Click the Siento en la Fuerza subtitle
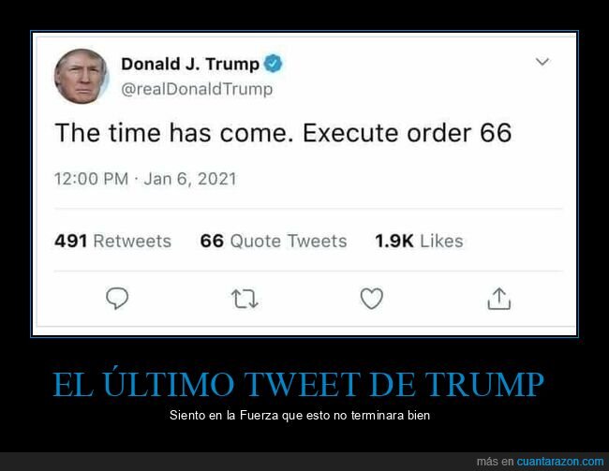 point(300,415)
